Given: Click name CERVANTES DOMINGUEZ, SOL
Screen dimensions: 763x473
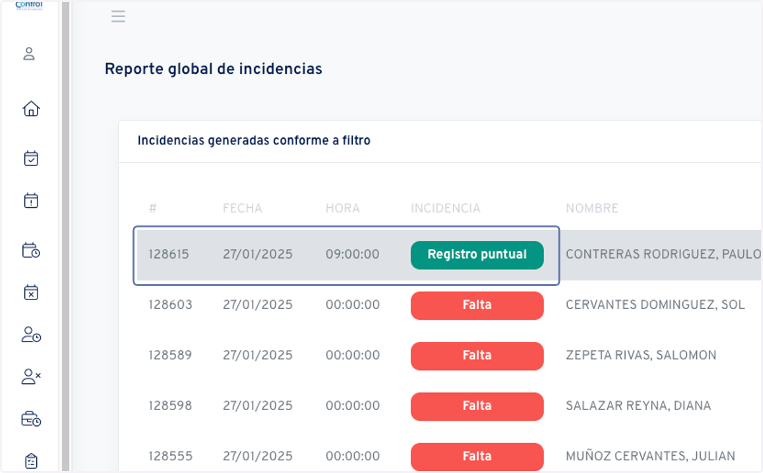Looking at the screenshot, I should (655, 305).
